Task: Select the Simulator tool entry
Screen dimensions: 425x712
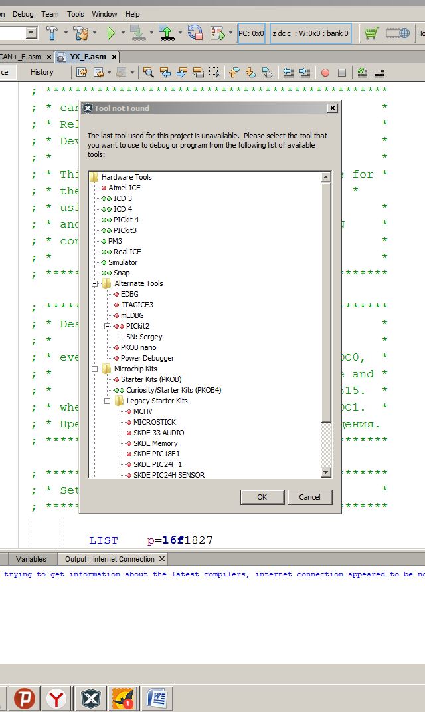Action: coord(123,262)
